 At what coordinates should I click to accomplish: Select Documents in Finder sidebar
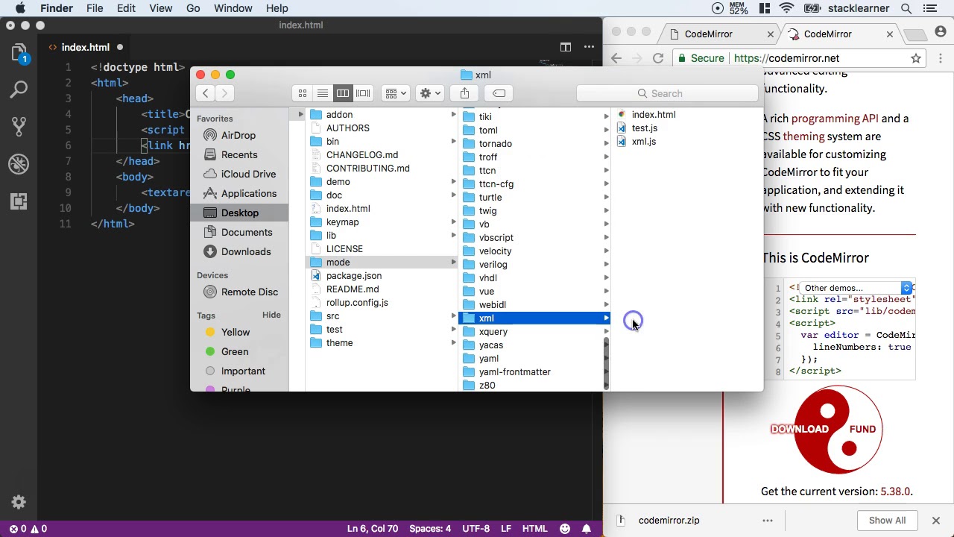(247, 232)
